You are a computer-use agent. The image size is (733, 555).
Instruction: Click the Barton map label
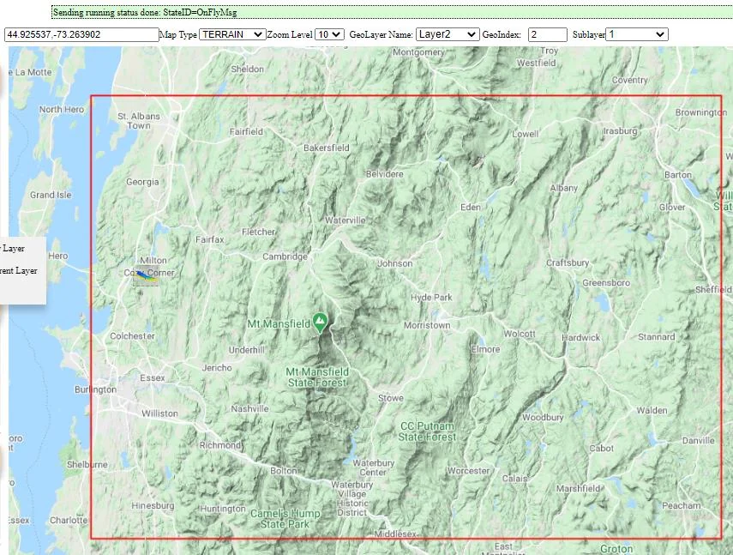[x=678, y=174]
